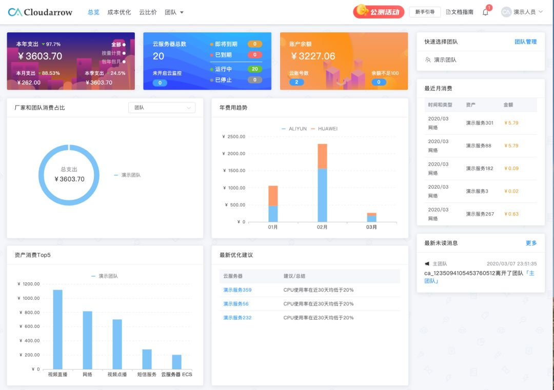Click the 时间和类型 column header

440,105
